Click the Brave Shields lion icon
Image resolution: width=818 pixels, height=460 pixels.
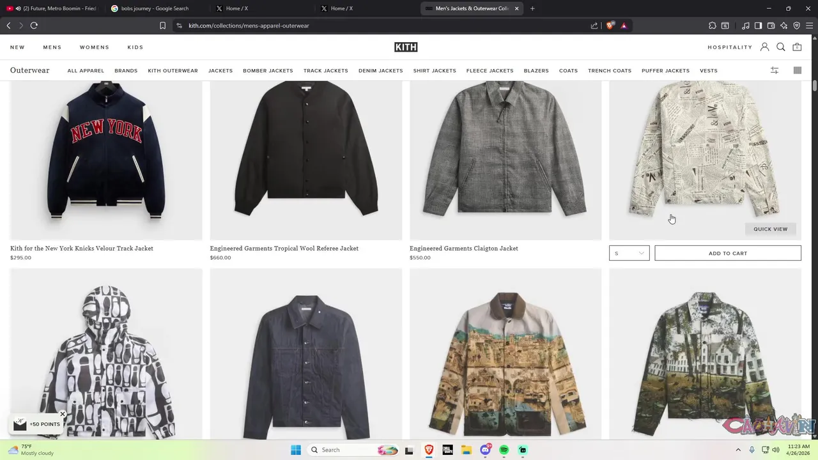(x=610, y=26)
